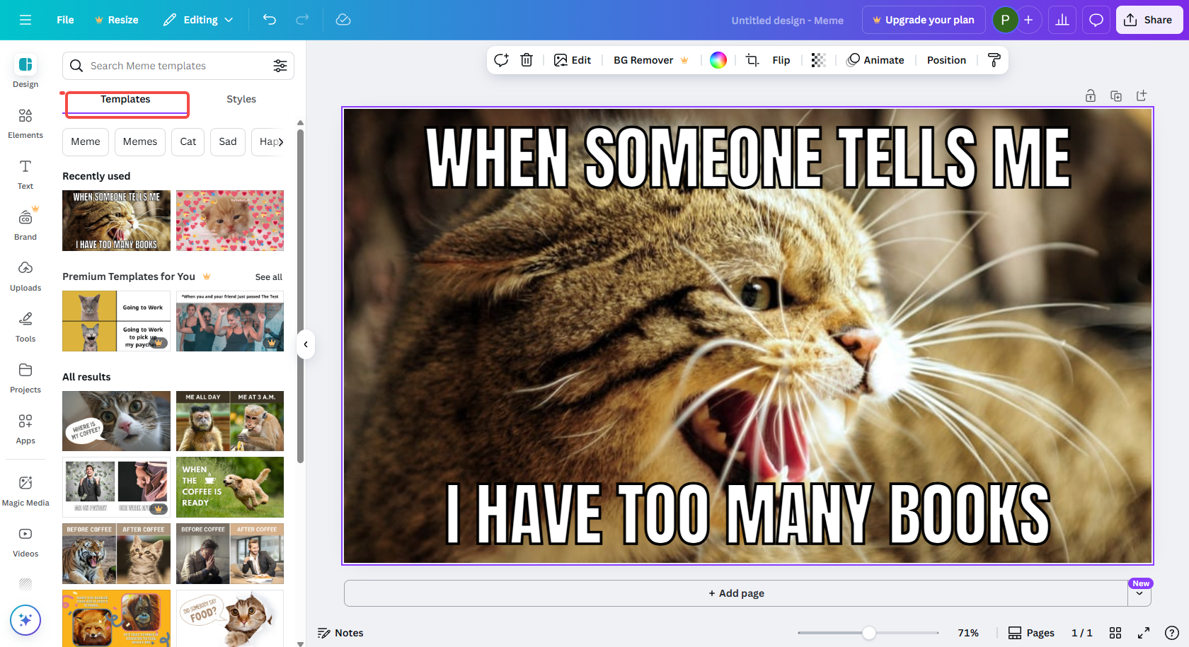Open Projects panel in sidebar

click(x=25, y=378)
